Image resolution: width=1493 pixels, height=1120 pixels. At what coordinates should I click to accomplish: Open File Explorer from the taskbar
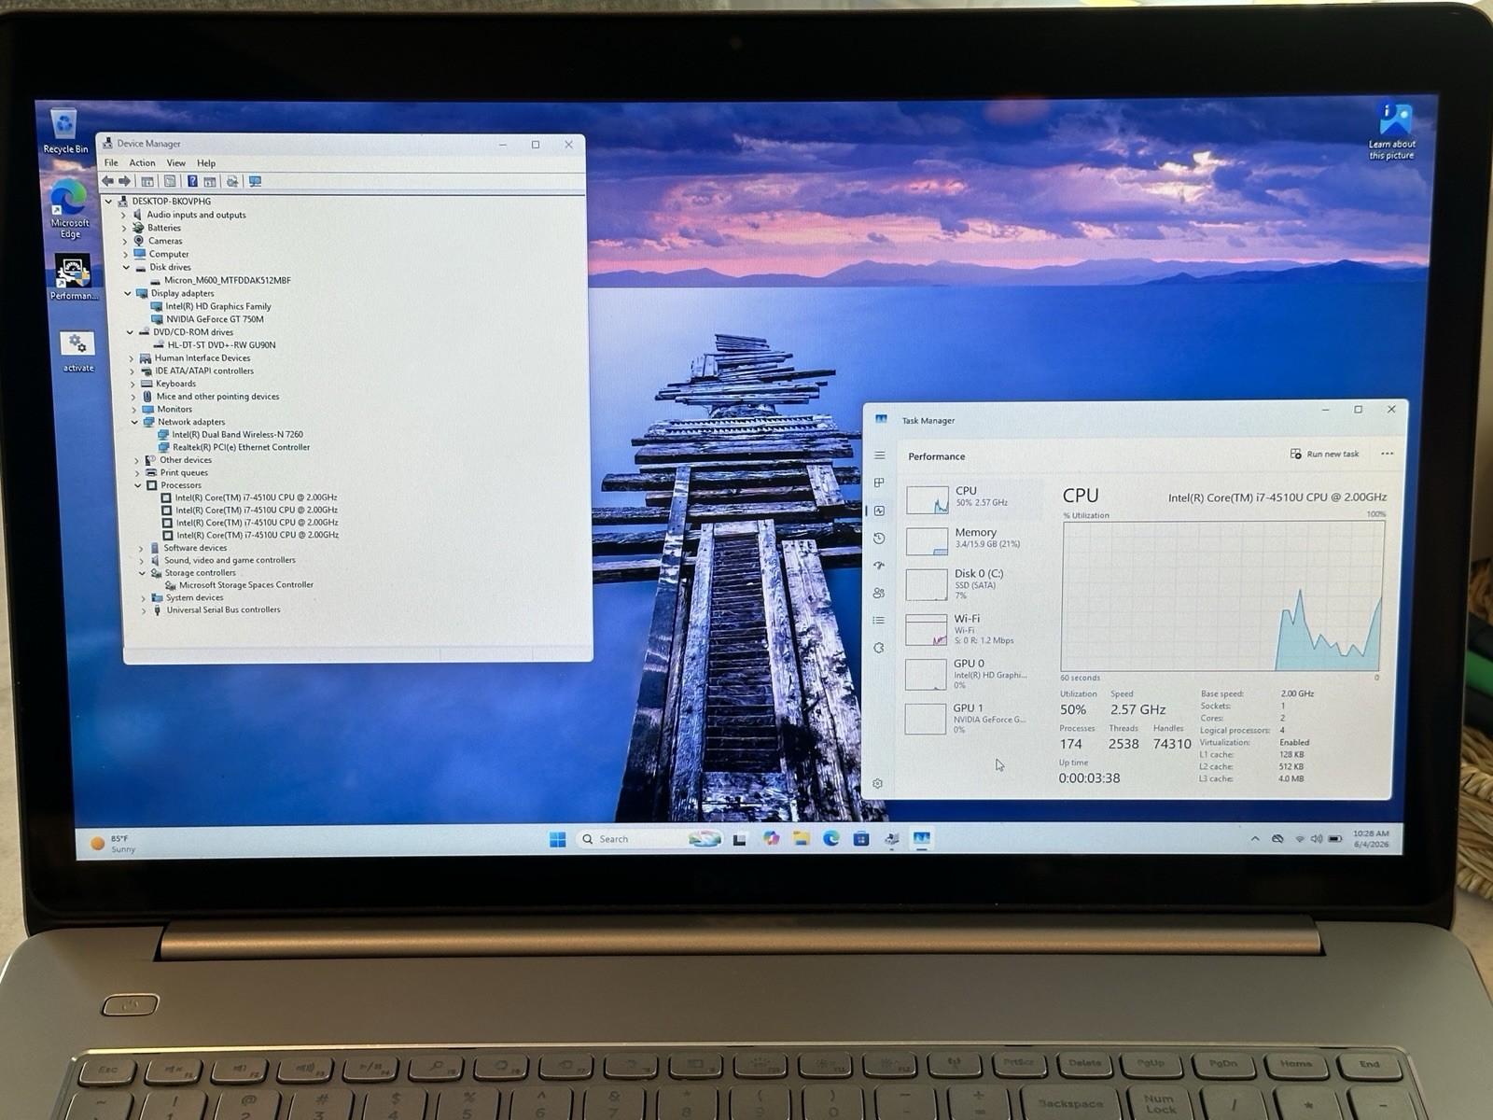click(801, 839)
